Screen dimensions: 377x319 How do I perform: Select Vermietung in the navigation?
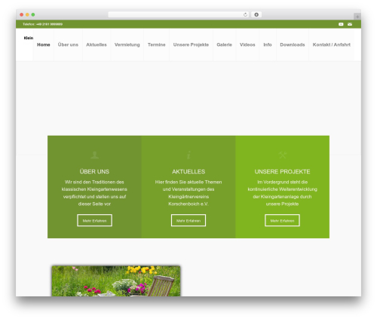click(127, 44)
